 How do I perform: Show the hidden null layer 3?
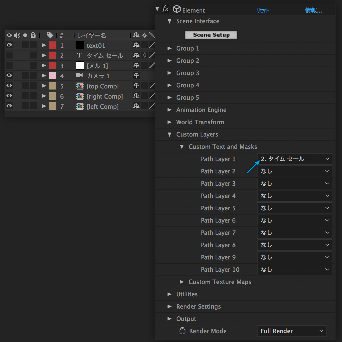[x=9, y=65]
